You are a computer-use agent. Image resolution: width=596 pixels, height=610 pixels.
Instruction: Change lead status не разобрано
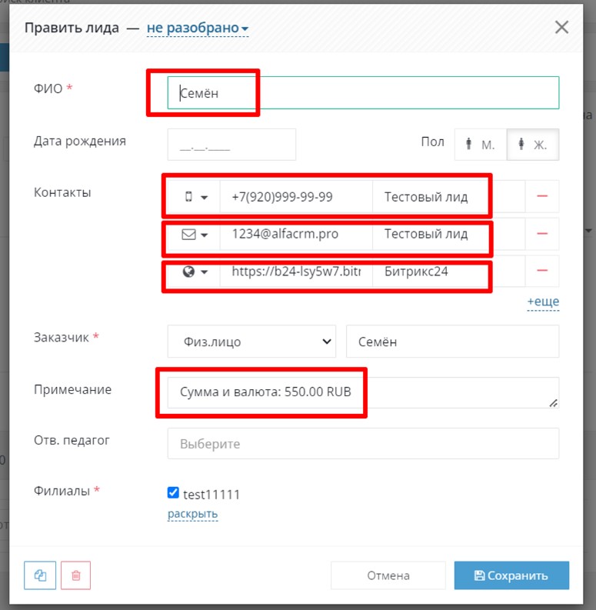click(198, 28)
